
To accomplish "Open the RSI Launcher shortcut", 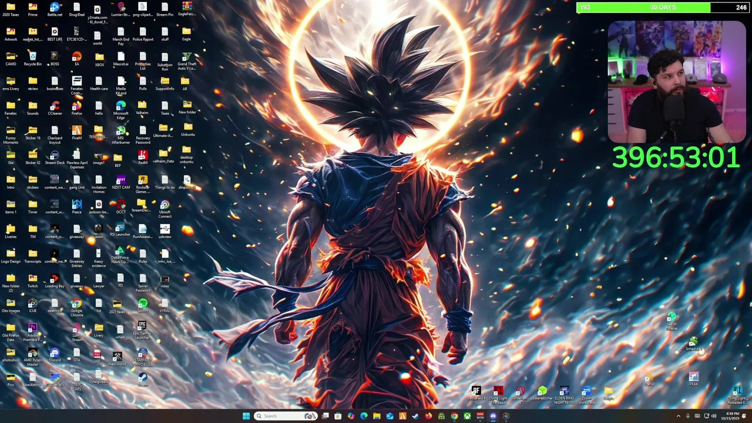I will [x=120, y=229].
